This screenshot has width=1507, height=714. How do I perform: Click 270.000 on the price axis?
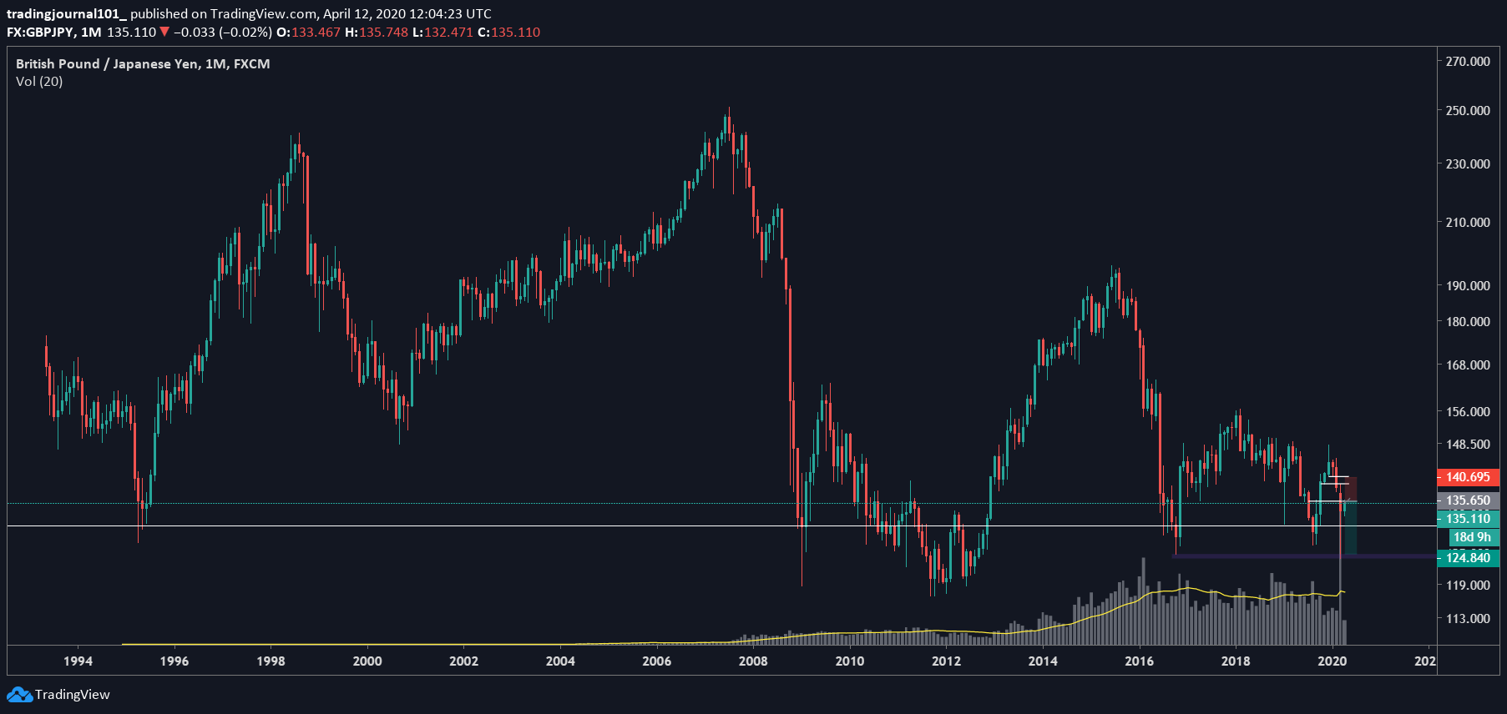click(x=1468, y=61)
